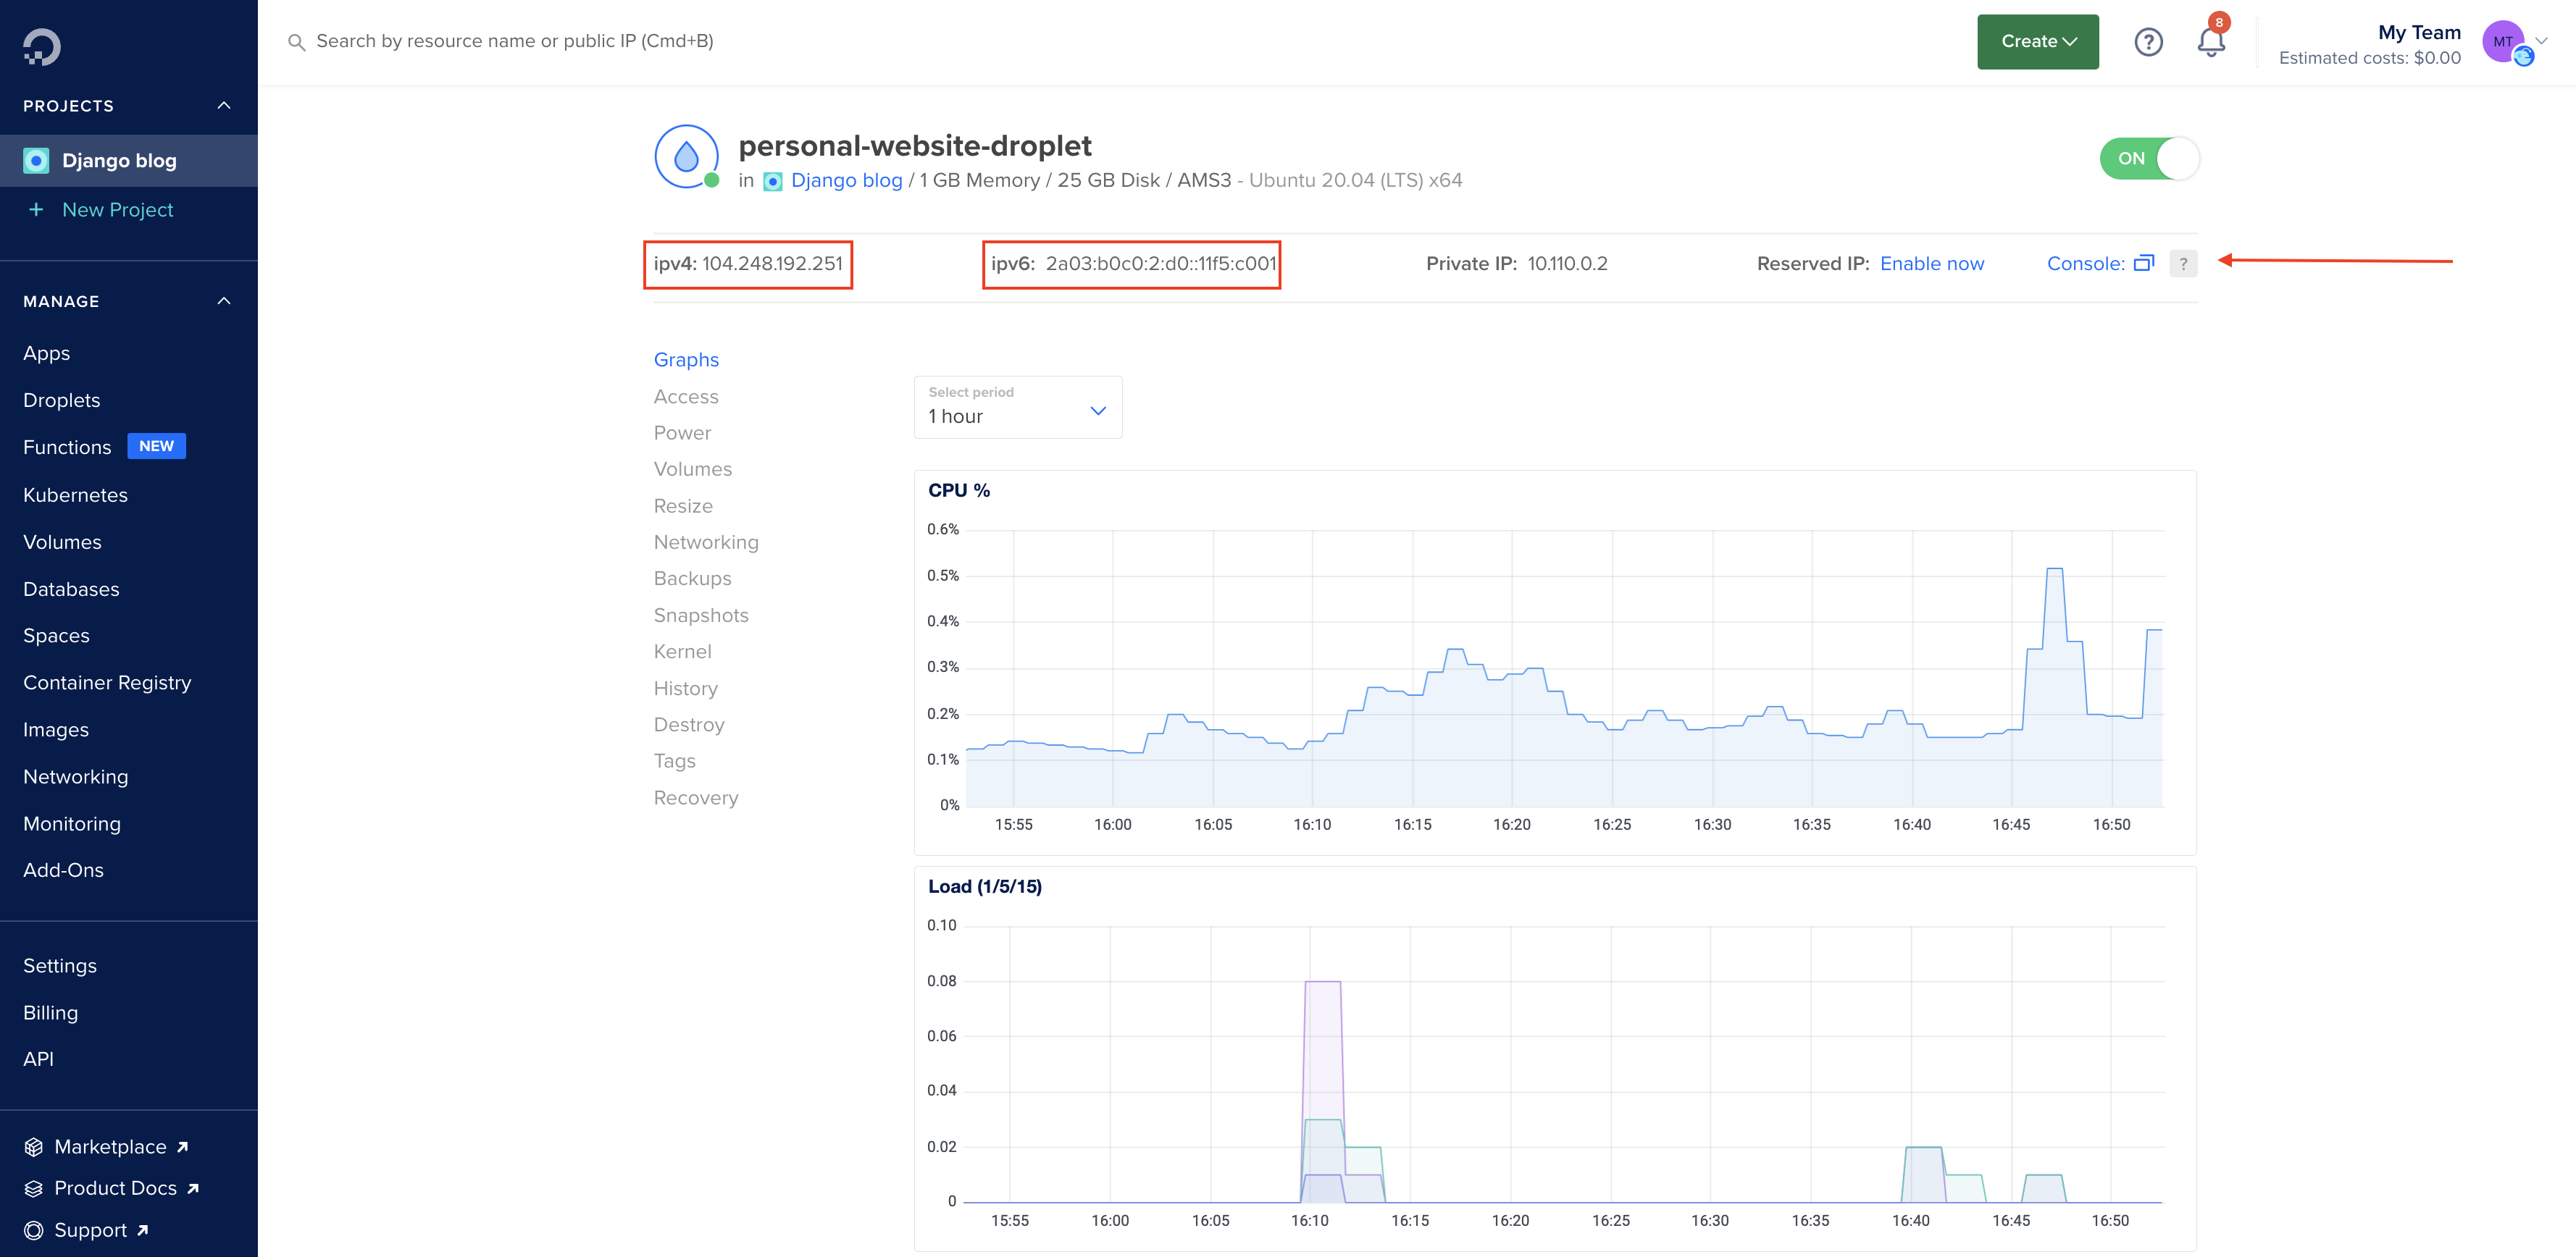Open the Power tab
This screenshot has width=2576, height=1257.
682,433
